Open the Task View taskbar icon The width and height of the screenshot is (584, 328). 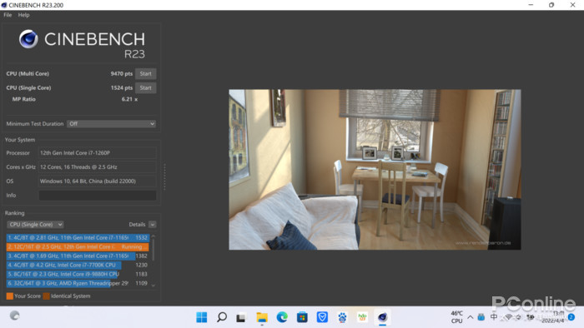pyautogui.click(x=241, y=318)
